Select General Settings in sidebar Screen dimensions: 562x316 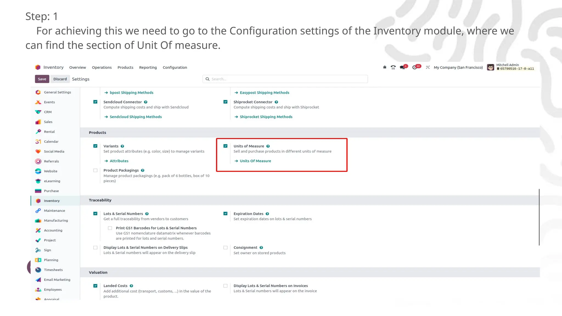click(57, 92)
